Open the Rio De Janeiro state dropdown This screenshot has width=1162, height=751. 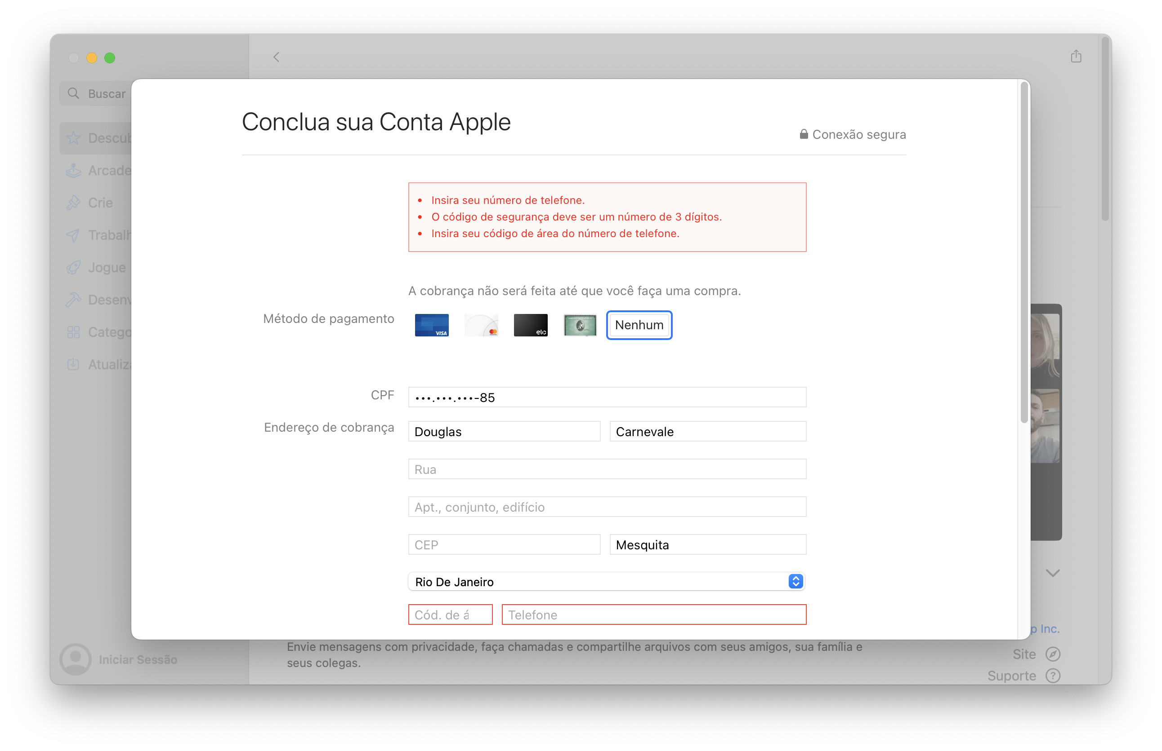pyautogui.click(x=606, y=581)
